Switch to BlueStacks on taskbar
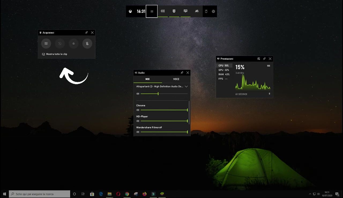Screen dimensions: 343x198 coord(162,194)
